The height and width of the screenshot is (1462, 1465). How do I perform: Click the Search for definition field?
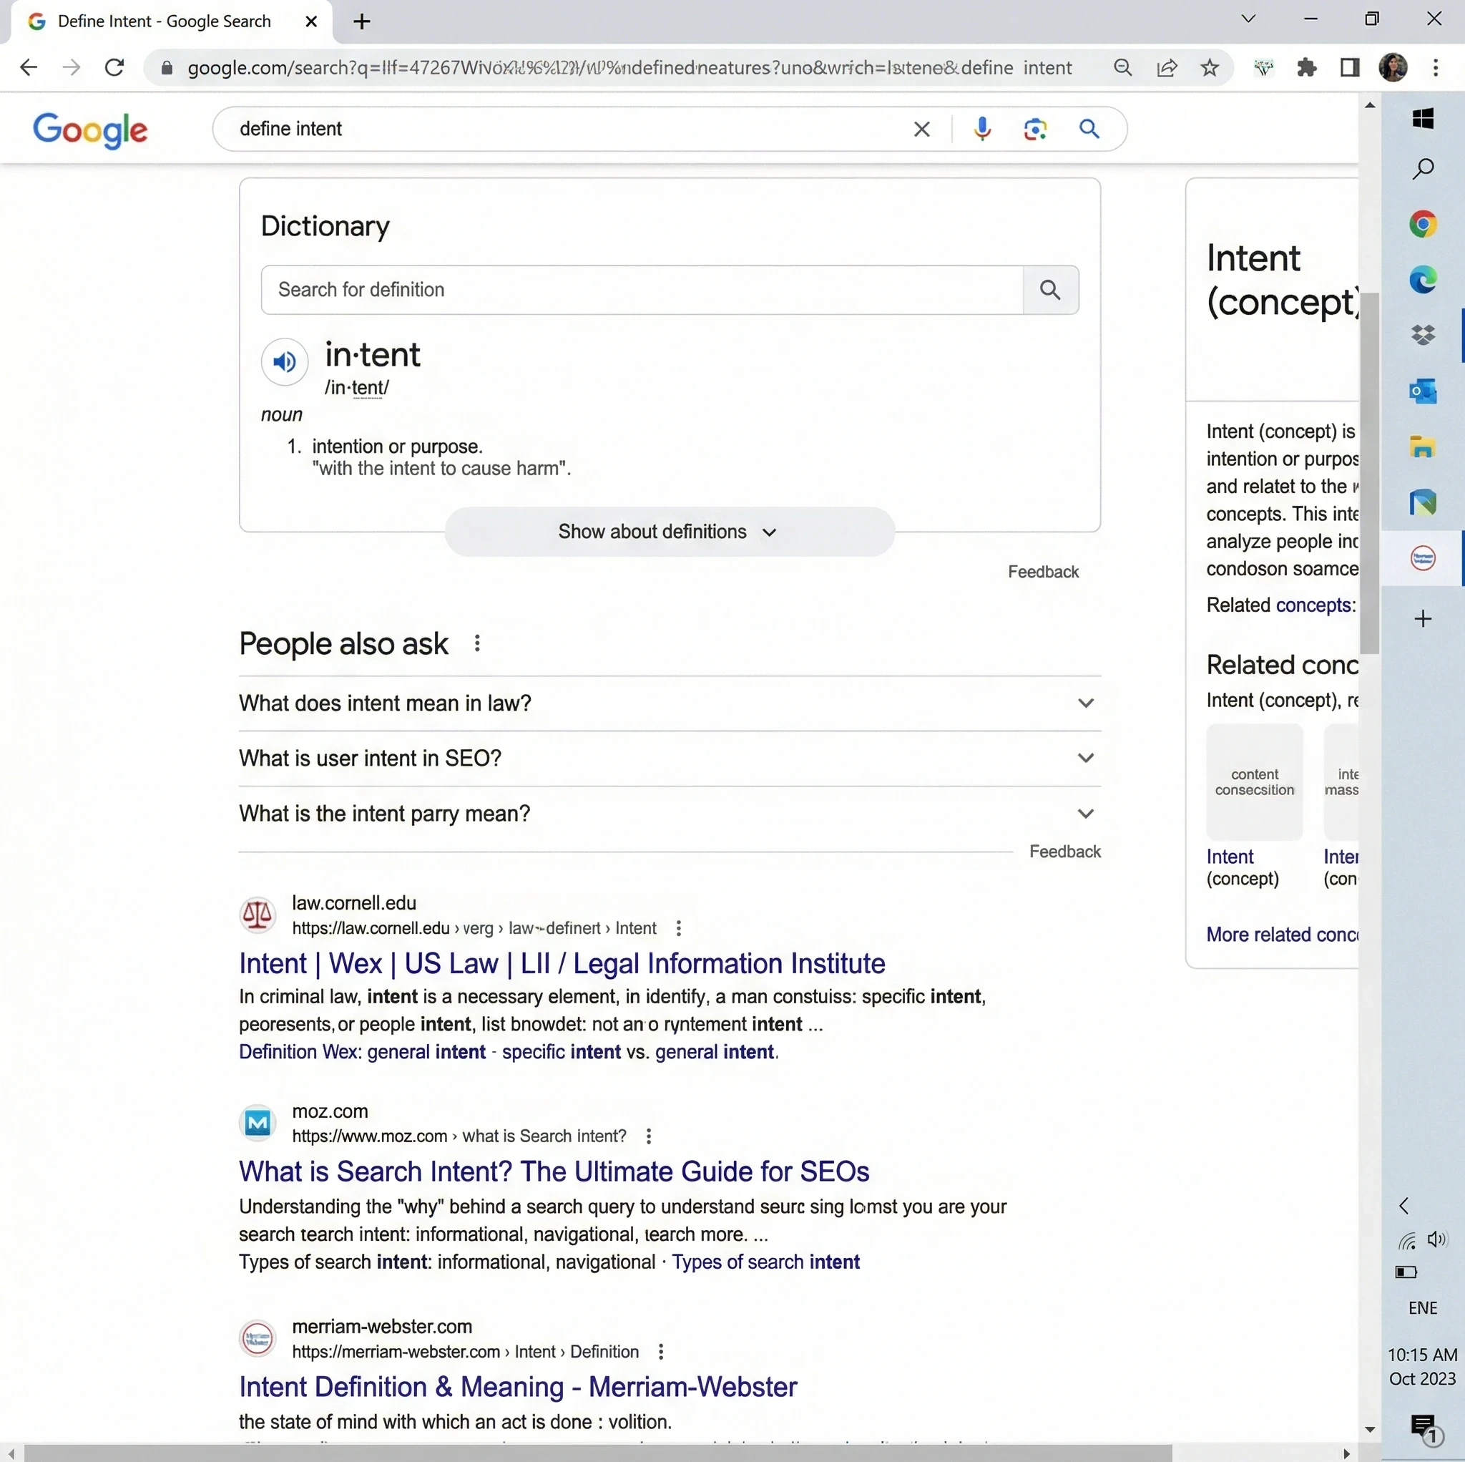pyautogui.click(x=642, y=290)
